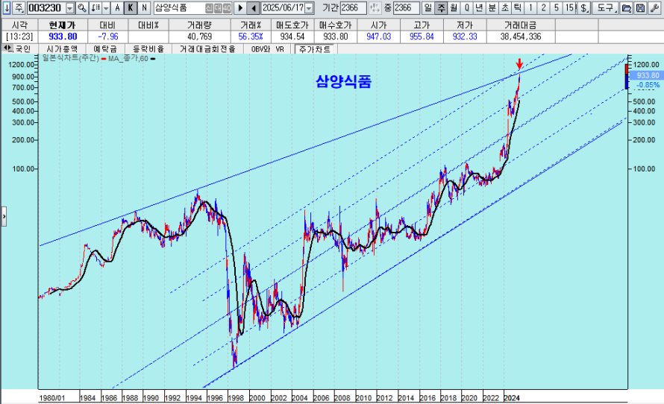Click the 거래량 column header
The image size is (664, 404).
click(x=199, y=25)
